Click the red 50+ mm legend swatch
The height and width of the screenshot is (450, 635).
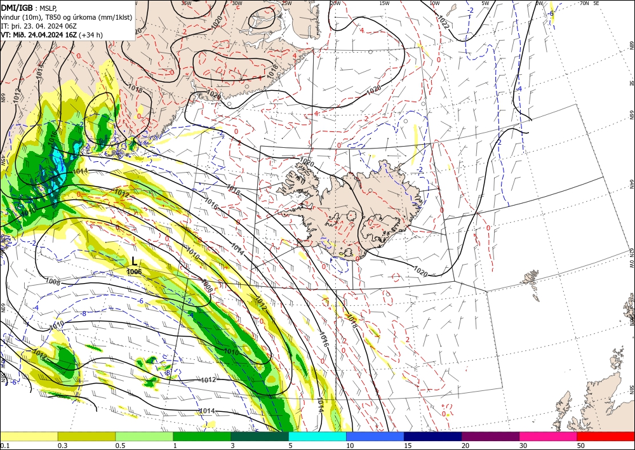point(606,436)
